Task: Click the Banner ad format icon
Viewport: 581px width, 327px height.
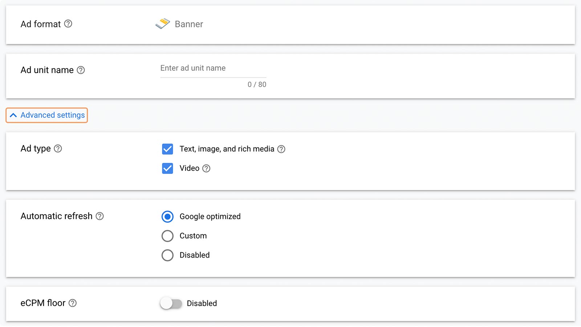Action: point(163,24)
